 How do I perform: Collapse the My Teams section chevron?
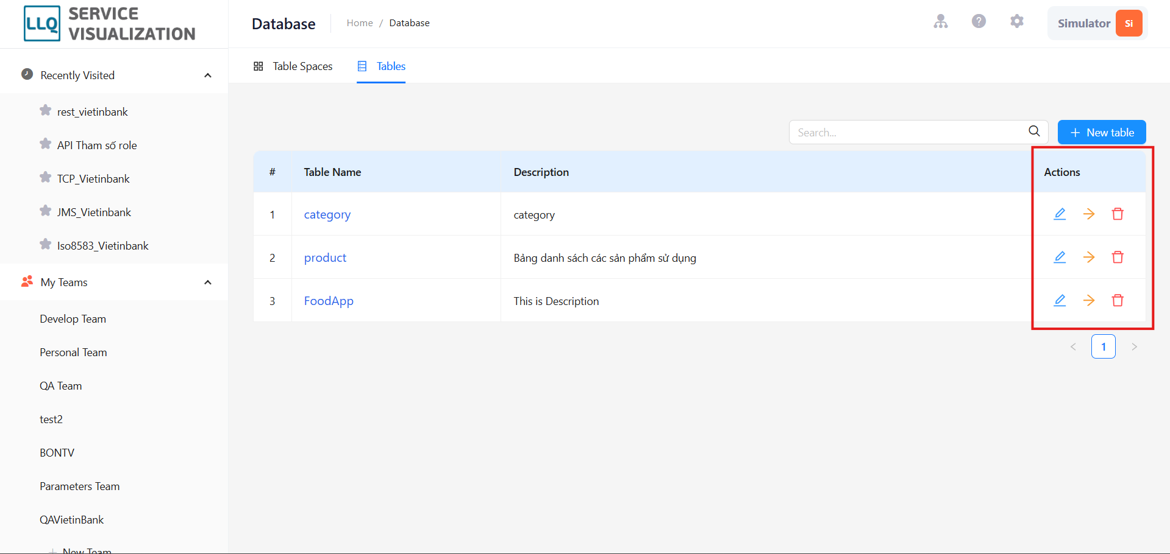[208, 282]
